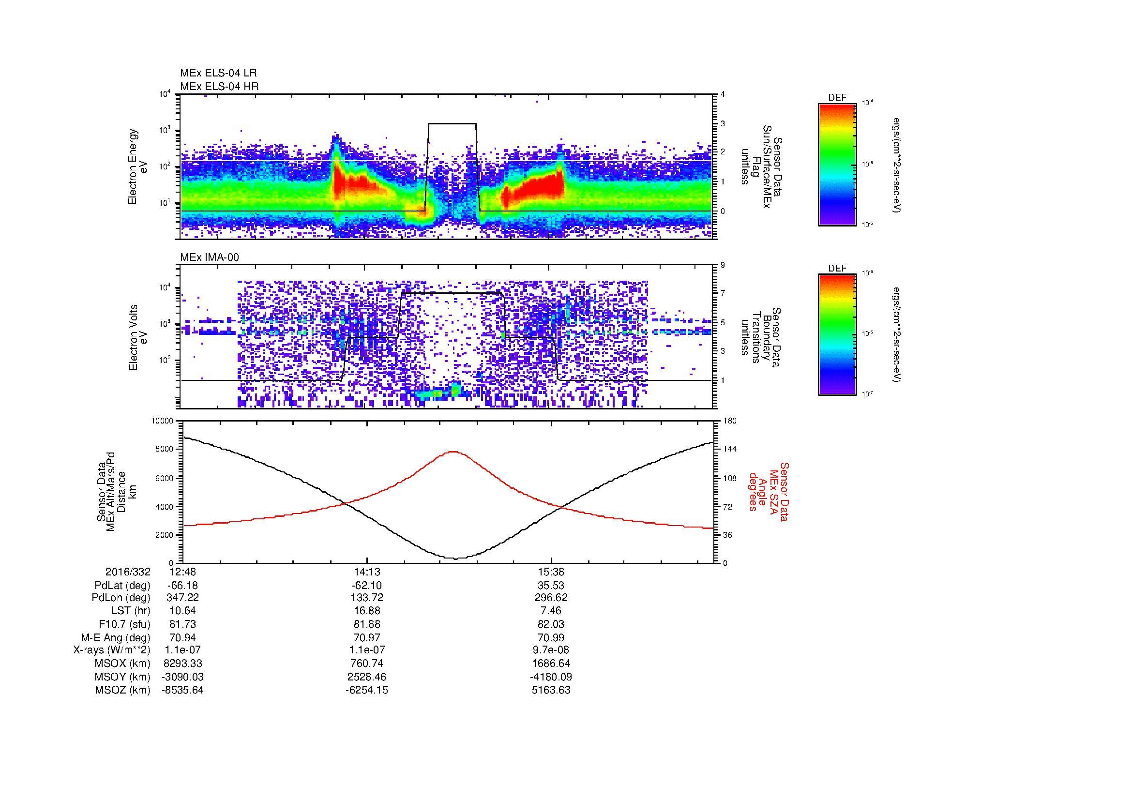
Task: Click the MSOY (km) row label
Action: [122, 677]
